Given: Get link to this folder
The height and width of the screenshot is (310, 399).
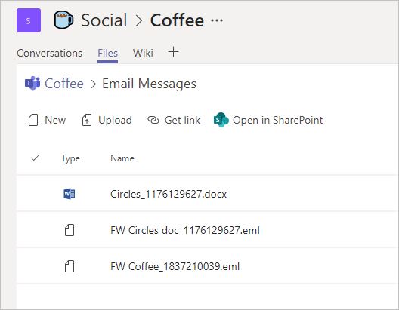Looking at the screenshot, I should pyautogui.click(x=174, y=120).
